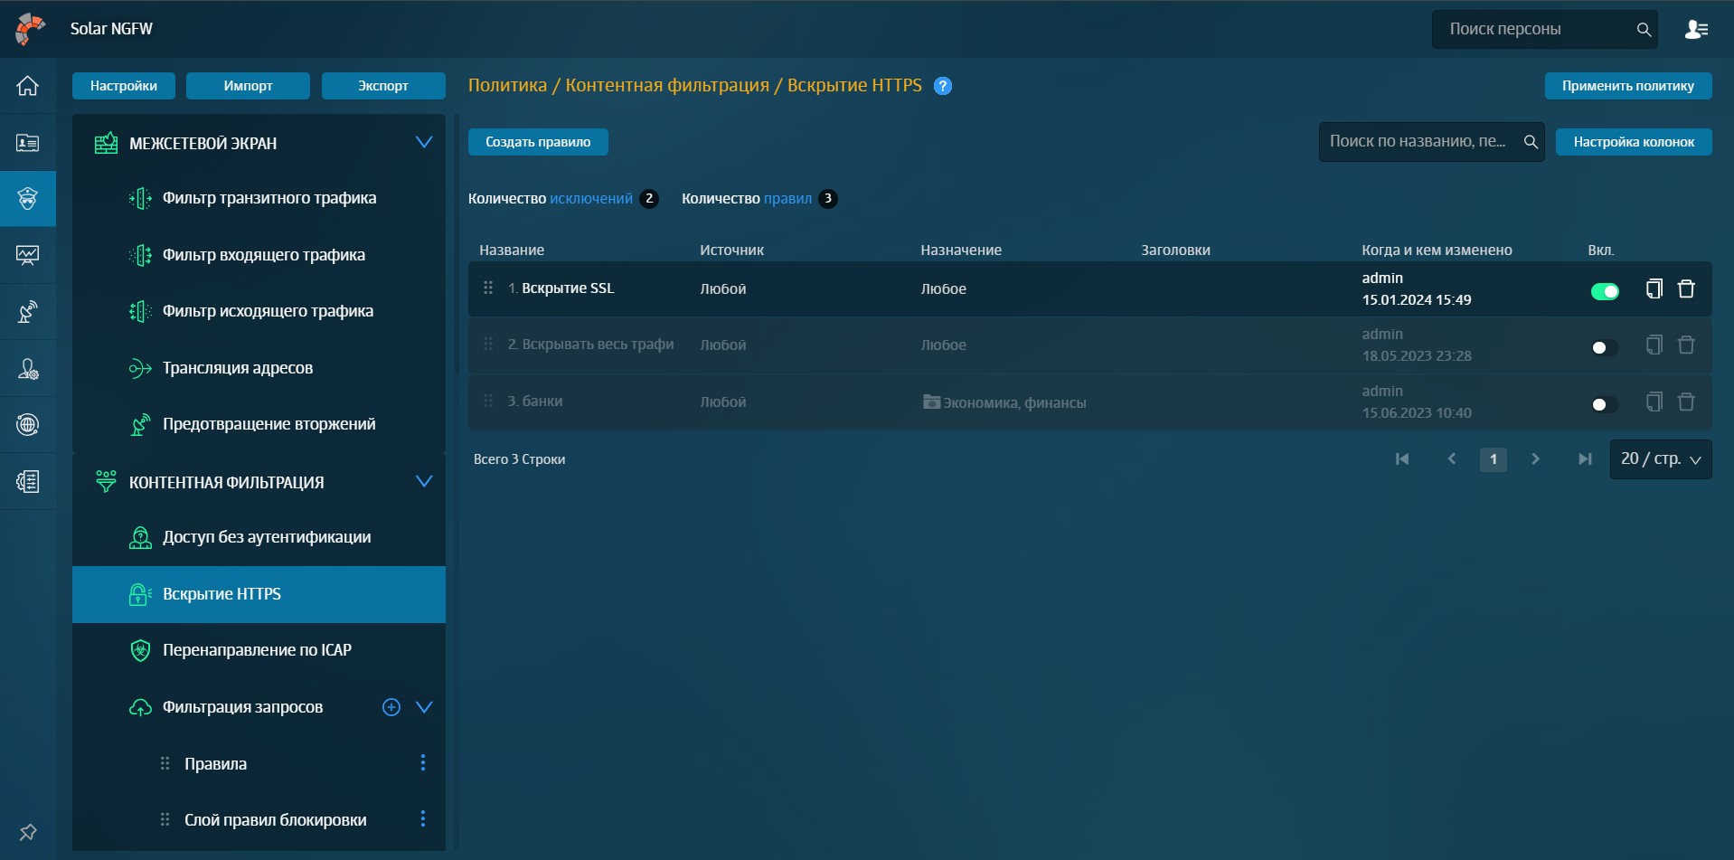Click the drag handle of банки rule
1734x860 pixels.
(488, 401)
